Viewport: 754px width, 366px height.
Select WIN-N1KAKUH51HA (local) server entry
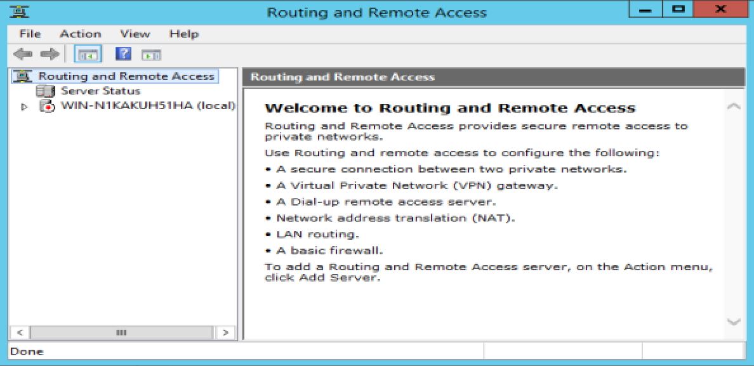click(148, 106)
